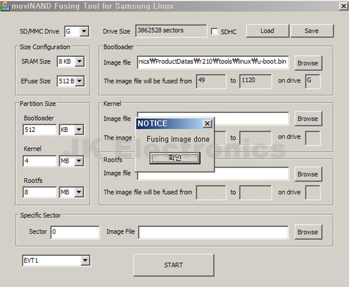Image resolution: width=349 pixels, height=287 pixels.
Task: Click the moviNAND app icon in title bar
Action: tap(5, 6)
